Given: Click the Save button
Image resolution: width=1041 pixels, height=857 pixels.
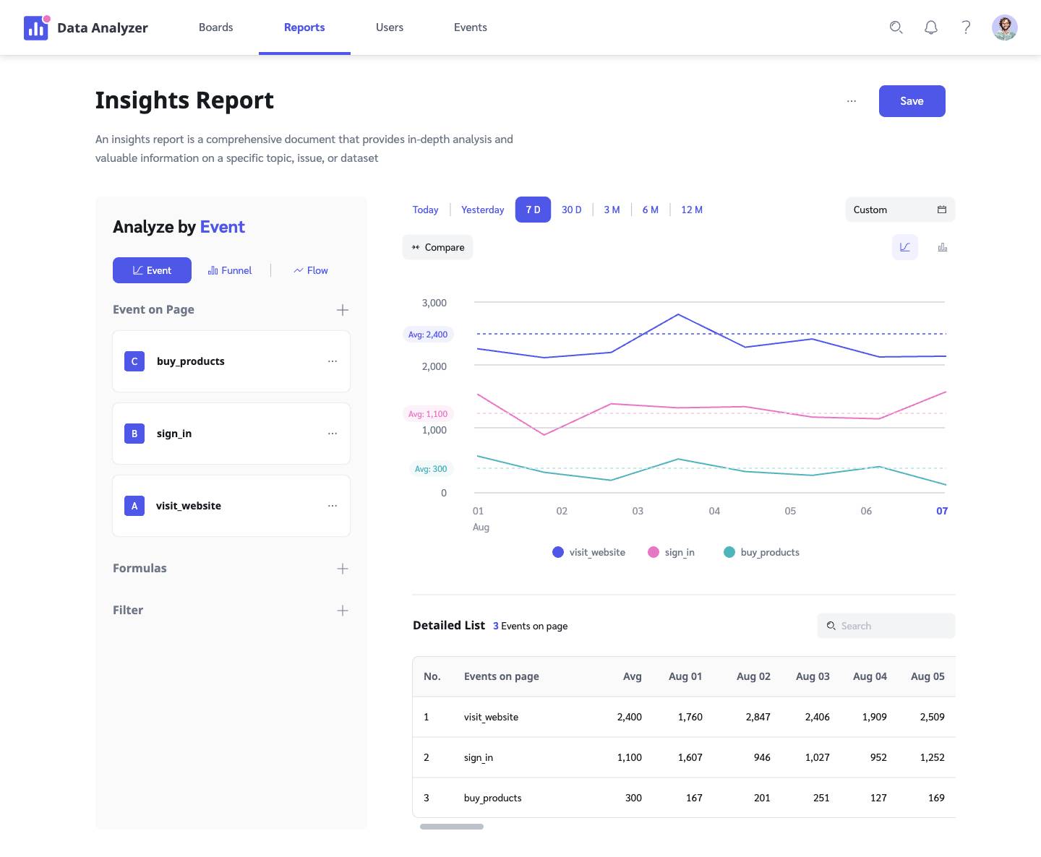Looking at the screenshot, I should tap(912, 101).
